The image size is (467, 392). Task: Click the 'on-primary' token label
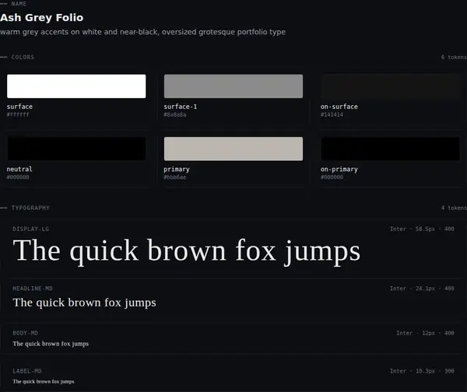[x=339, y=170]
